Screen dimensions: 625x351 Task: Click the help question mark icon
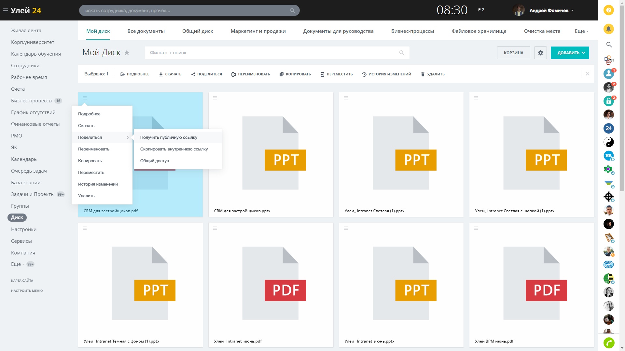[608, 10]
